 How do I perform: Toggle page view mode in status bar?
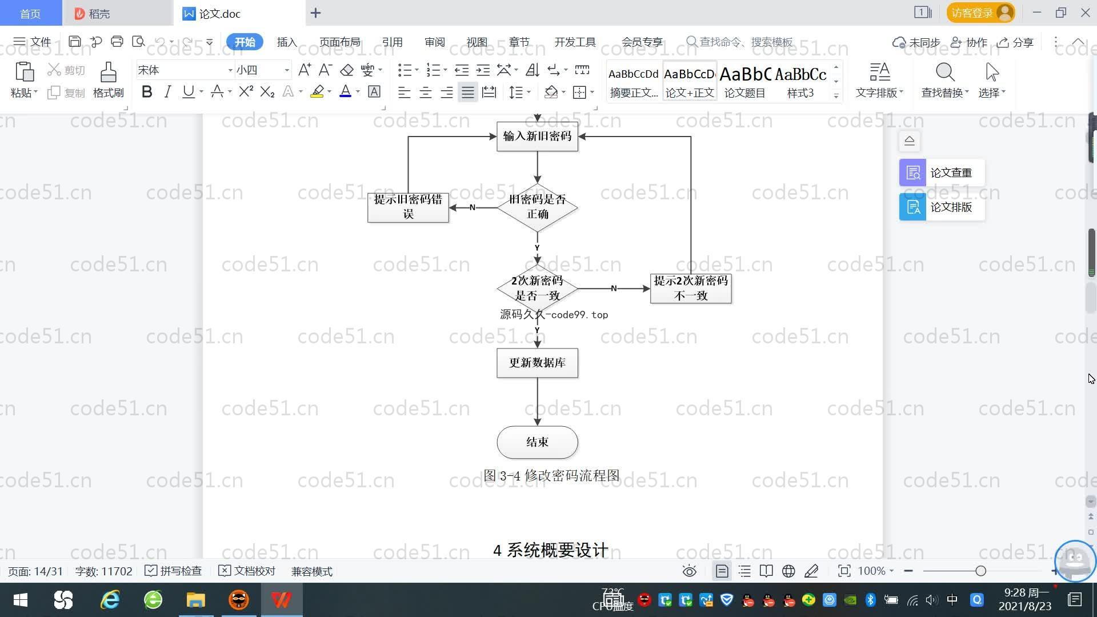722,571
